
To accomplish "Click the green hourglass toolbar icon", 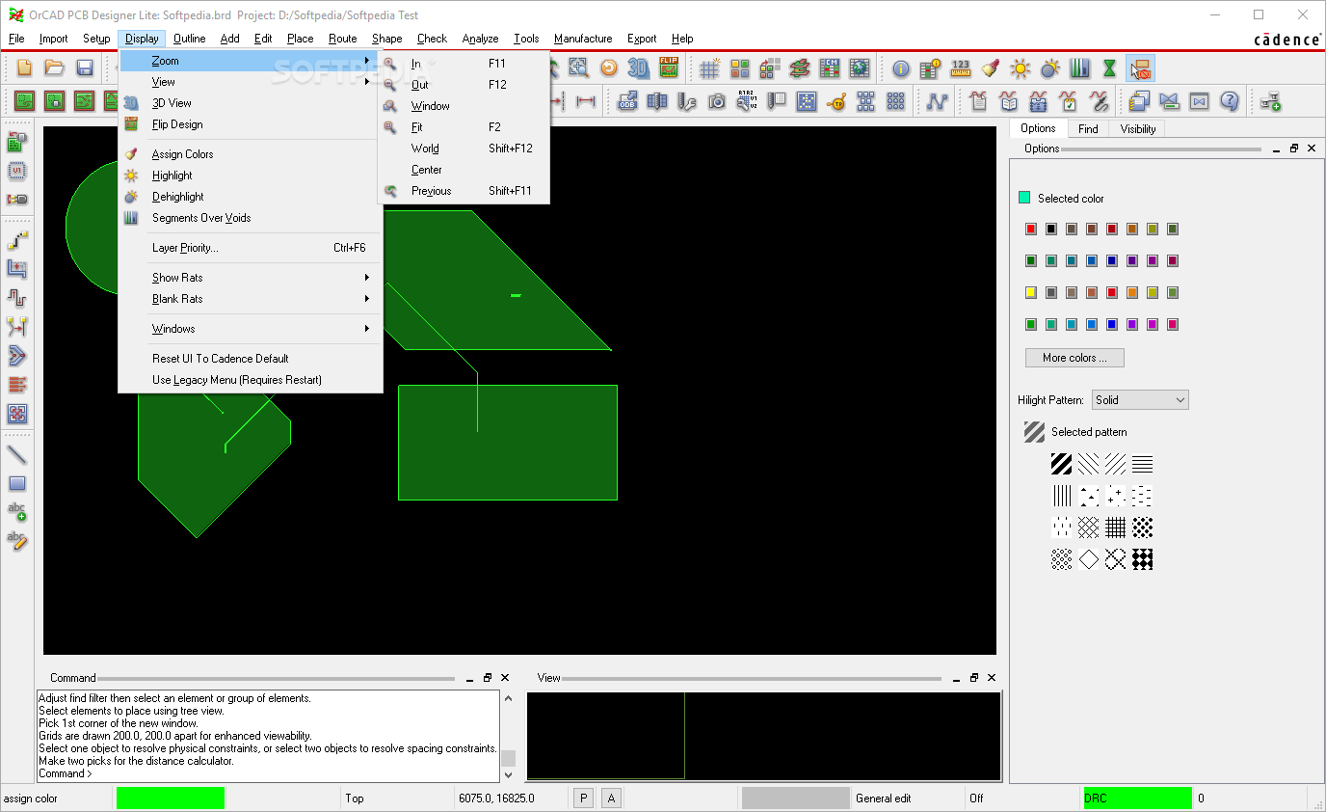I will tap(1110, 68).
